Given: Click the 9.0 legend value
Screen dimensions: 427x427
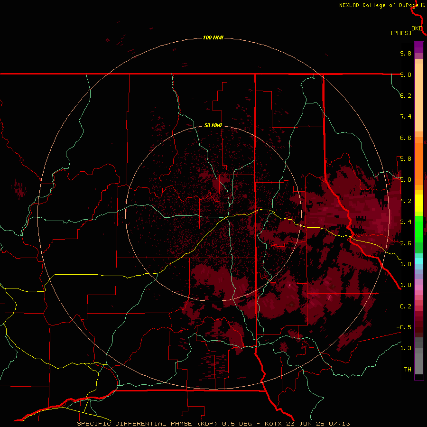Looking at the screenshot, I should click(406, 74).
